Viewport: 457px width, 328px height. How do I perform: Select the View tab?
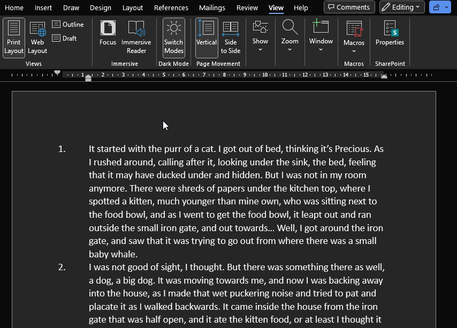[x=276, y=7]
